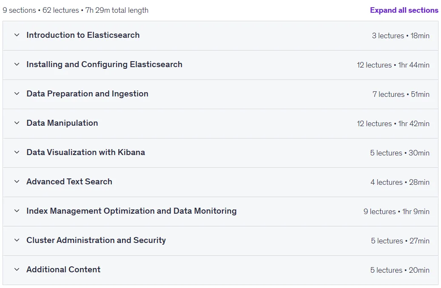Expand Cluster Administration and Security chevron

pyautogui.click(x=17, y=240)
